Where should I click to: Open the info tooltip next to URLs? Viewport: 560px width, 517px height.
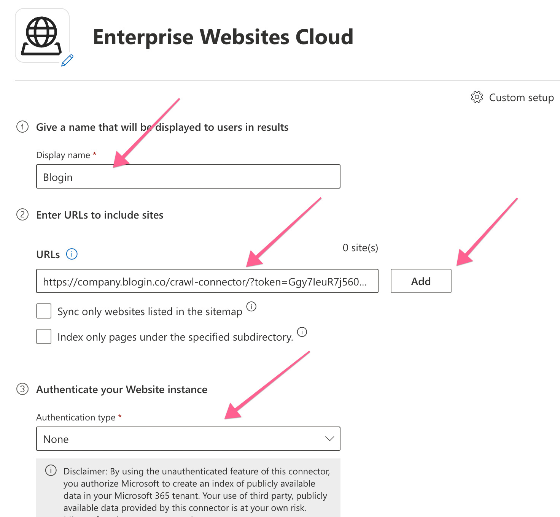point(72,254)
